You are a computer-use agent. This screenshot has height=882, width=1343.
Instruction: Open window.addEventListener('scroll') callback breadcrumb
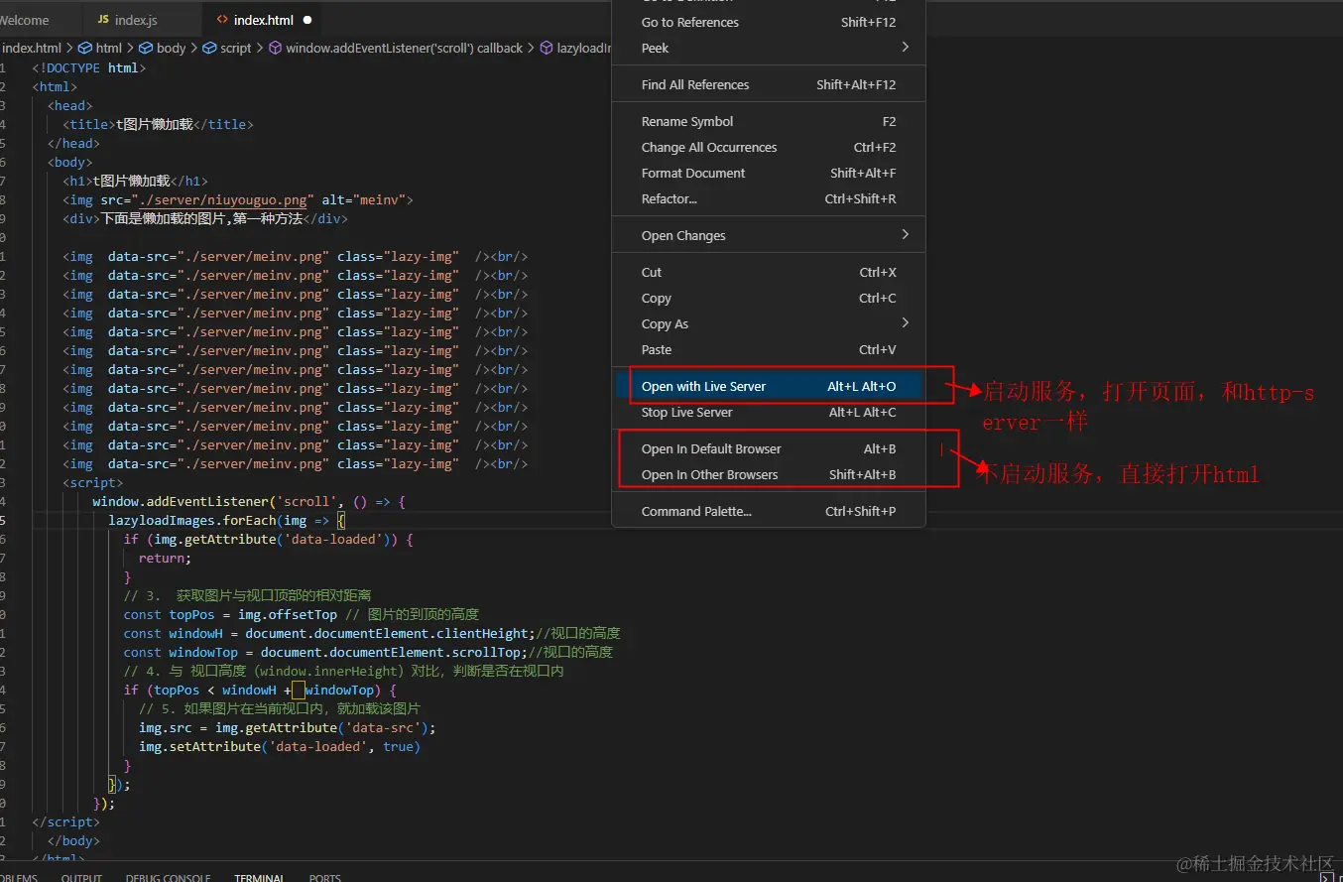[x=396, y=48]
